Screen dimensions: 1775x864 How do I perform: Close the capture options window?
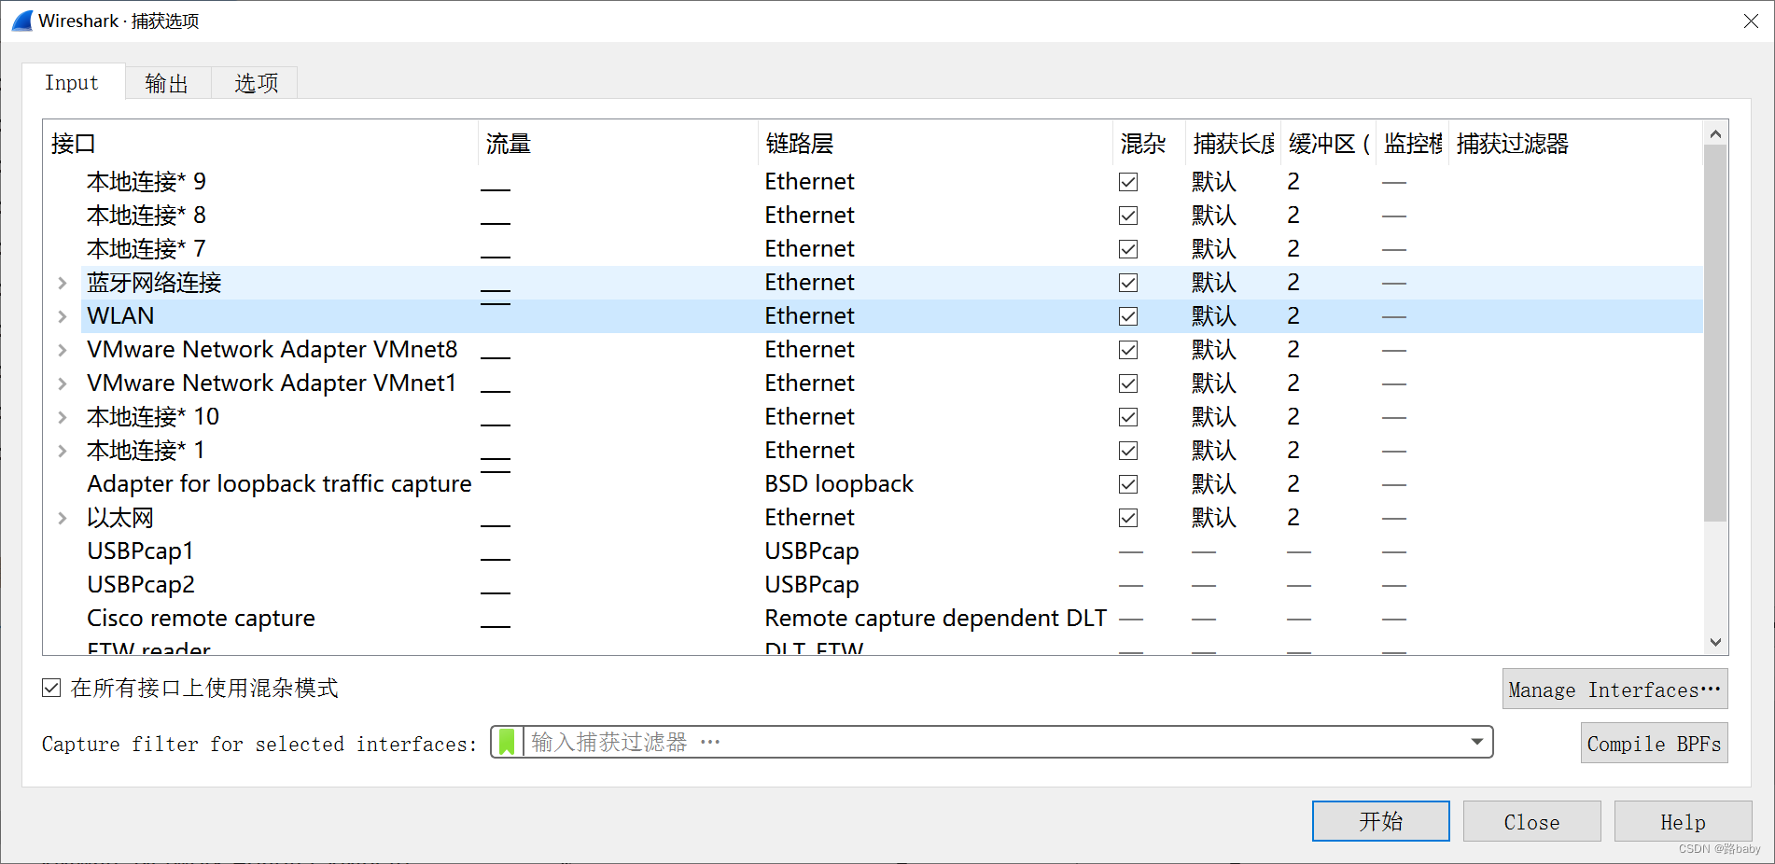pos(1751,21)
